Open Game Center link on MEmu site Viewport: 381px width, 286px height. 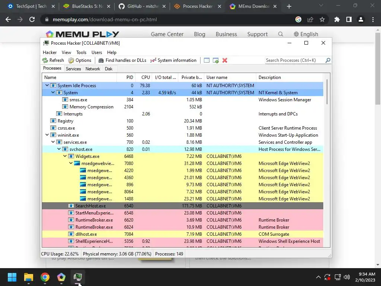tap(167, 34)
